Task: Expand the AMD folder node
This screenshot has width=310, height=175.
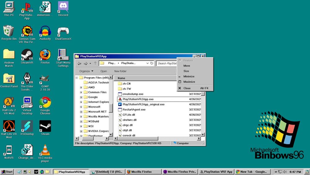Action: (81, 87)
